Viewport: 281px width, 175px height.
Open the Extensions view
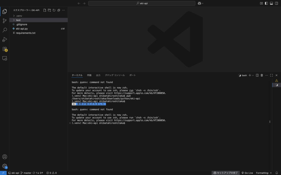tap(5, 49)
